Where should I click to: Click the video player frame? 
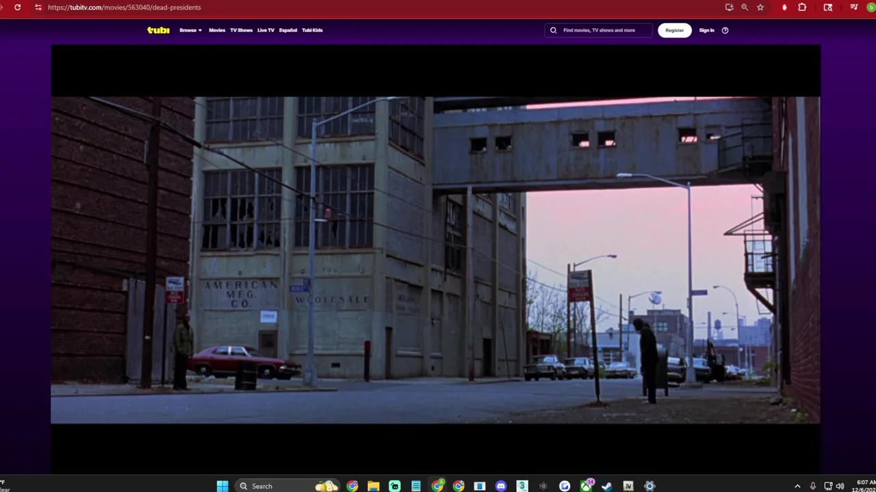click(x=435, y=260)
